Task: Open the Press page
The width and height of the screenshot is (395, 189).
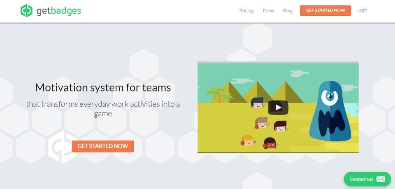Action: (268, 11)
